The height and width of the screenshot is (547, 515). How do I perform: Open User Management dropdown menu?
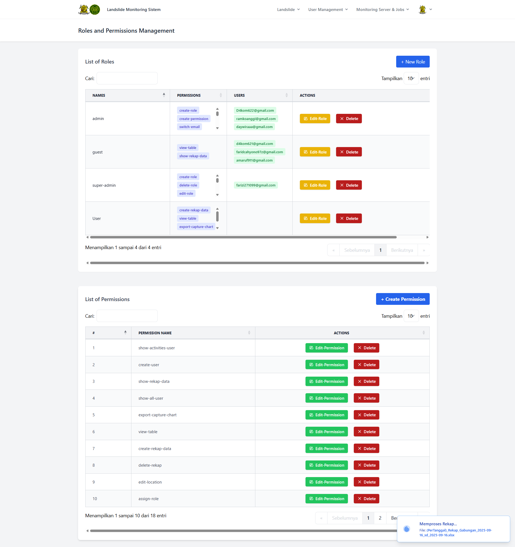tap(328, 9)
